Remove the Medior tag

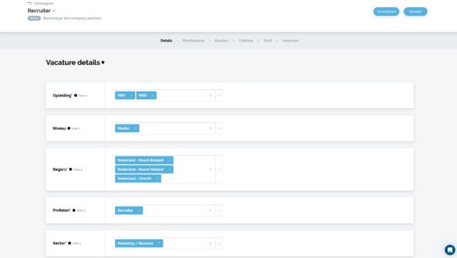pyautogui.click(x=136, y=129)
